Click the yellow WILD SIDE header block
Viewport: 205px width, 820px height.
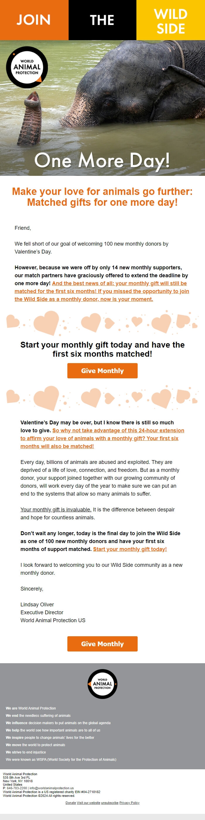pos(171,20)
